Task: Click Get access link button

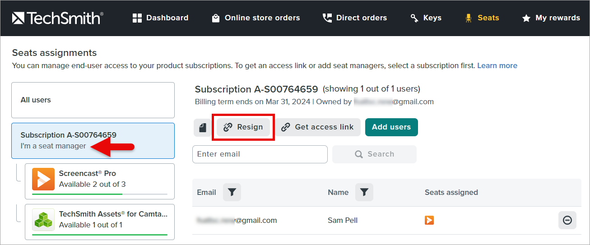Action: point(318,127)
